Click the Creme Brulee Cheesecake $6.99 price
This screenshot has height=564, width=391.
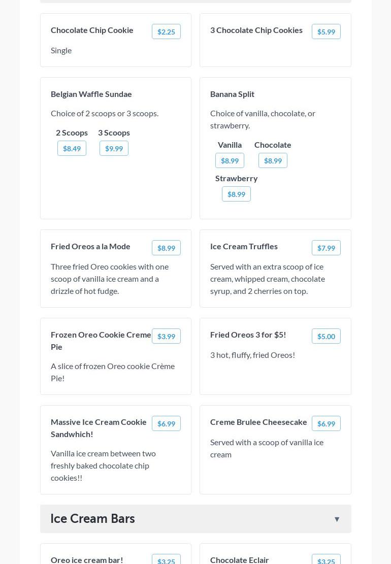coord(326,423)
